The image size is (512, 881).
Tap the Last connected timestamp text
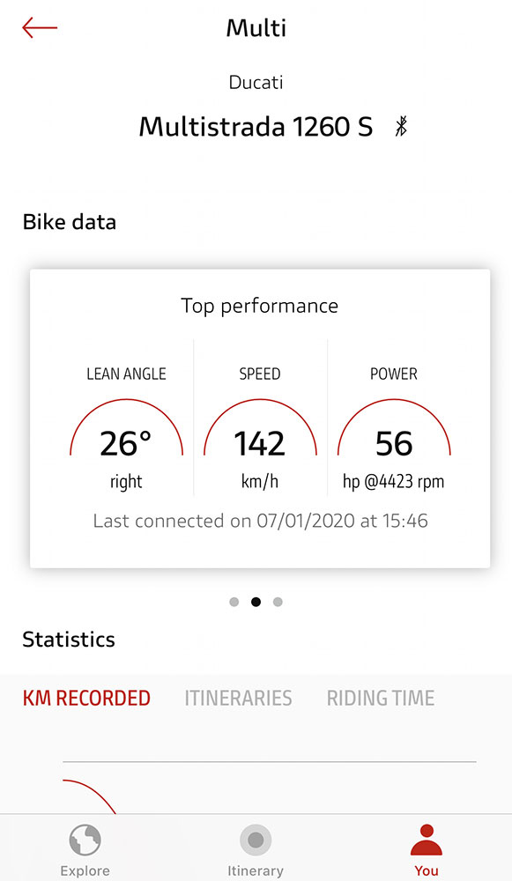tap(260, 521)
